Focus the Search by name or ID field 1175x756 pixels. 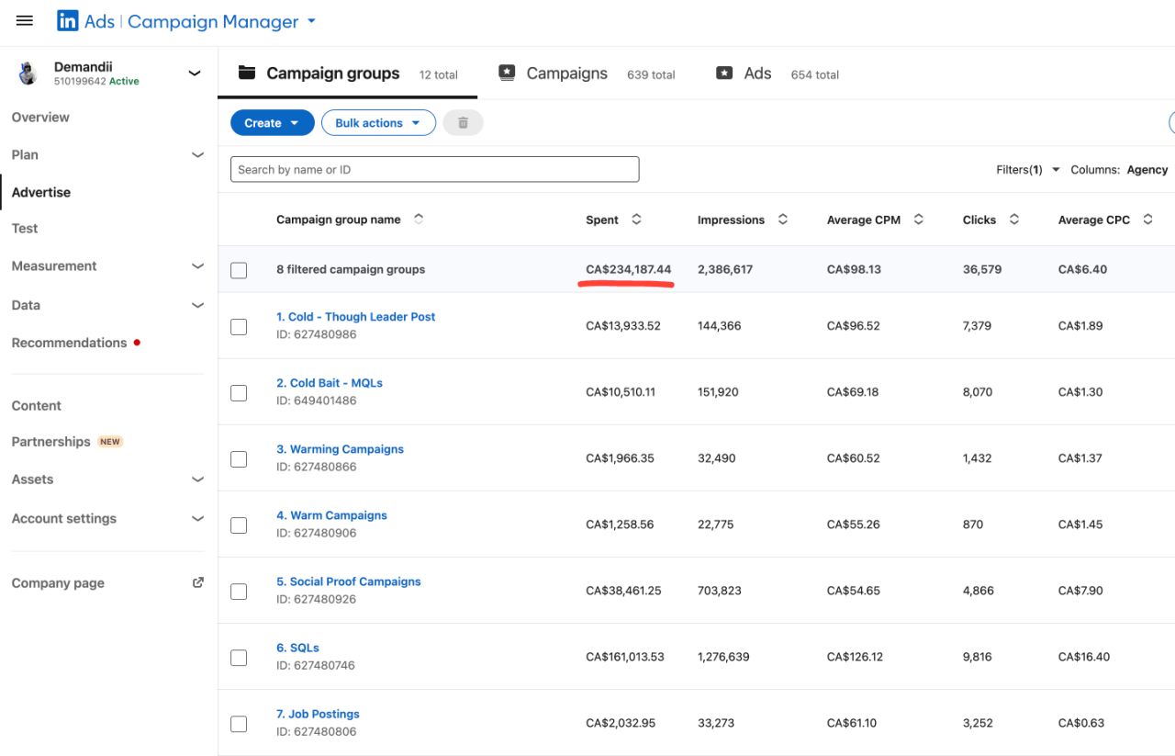pos(434,169)
